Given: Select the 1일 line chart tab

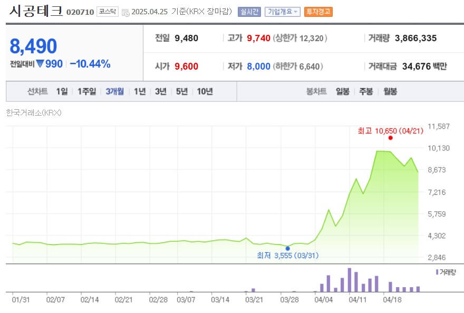Looking at the screenshot, I should click(x=62, y=91).
